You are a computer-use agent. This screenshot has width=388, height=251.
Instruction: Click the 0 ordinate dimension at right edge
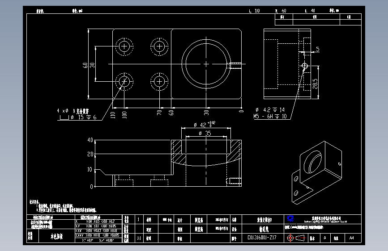[x=241, y=111]
